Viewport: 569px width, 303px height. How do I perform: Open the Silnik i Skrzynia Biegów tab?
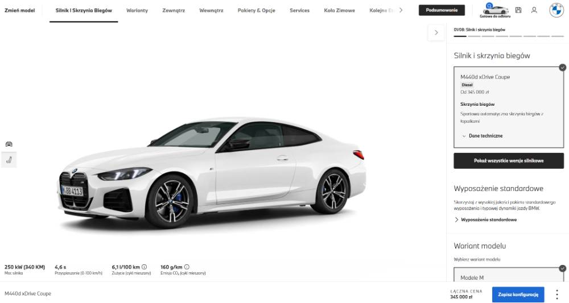(84, 10)
